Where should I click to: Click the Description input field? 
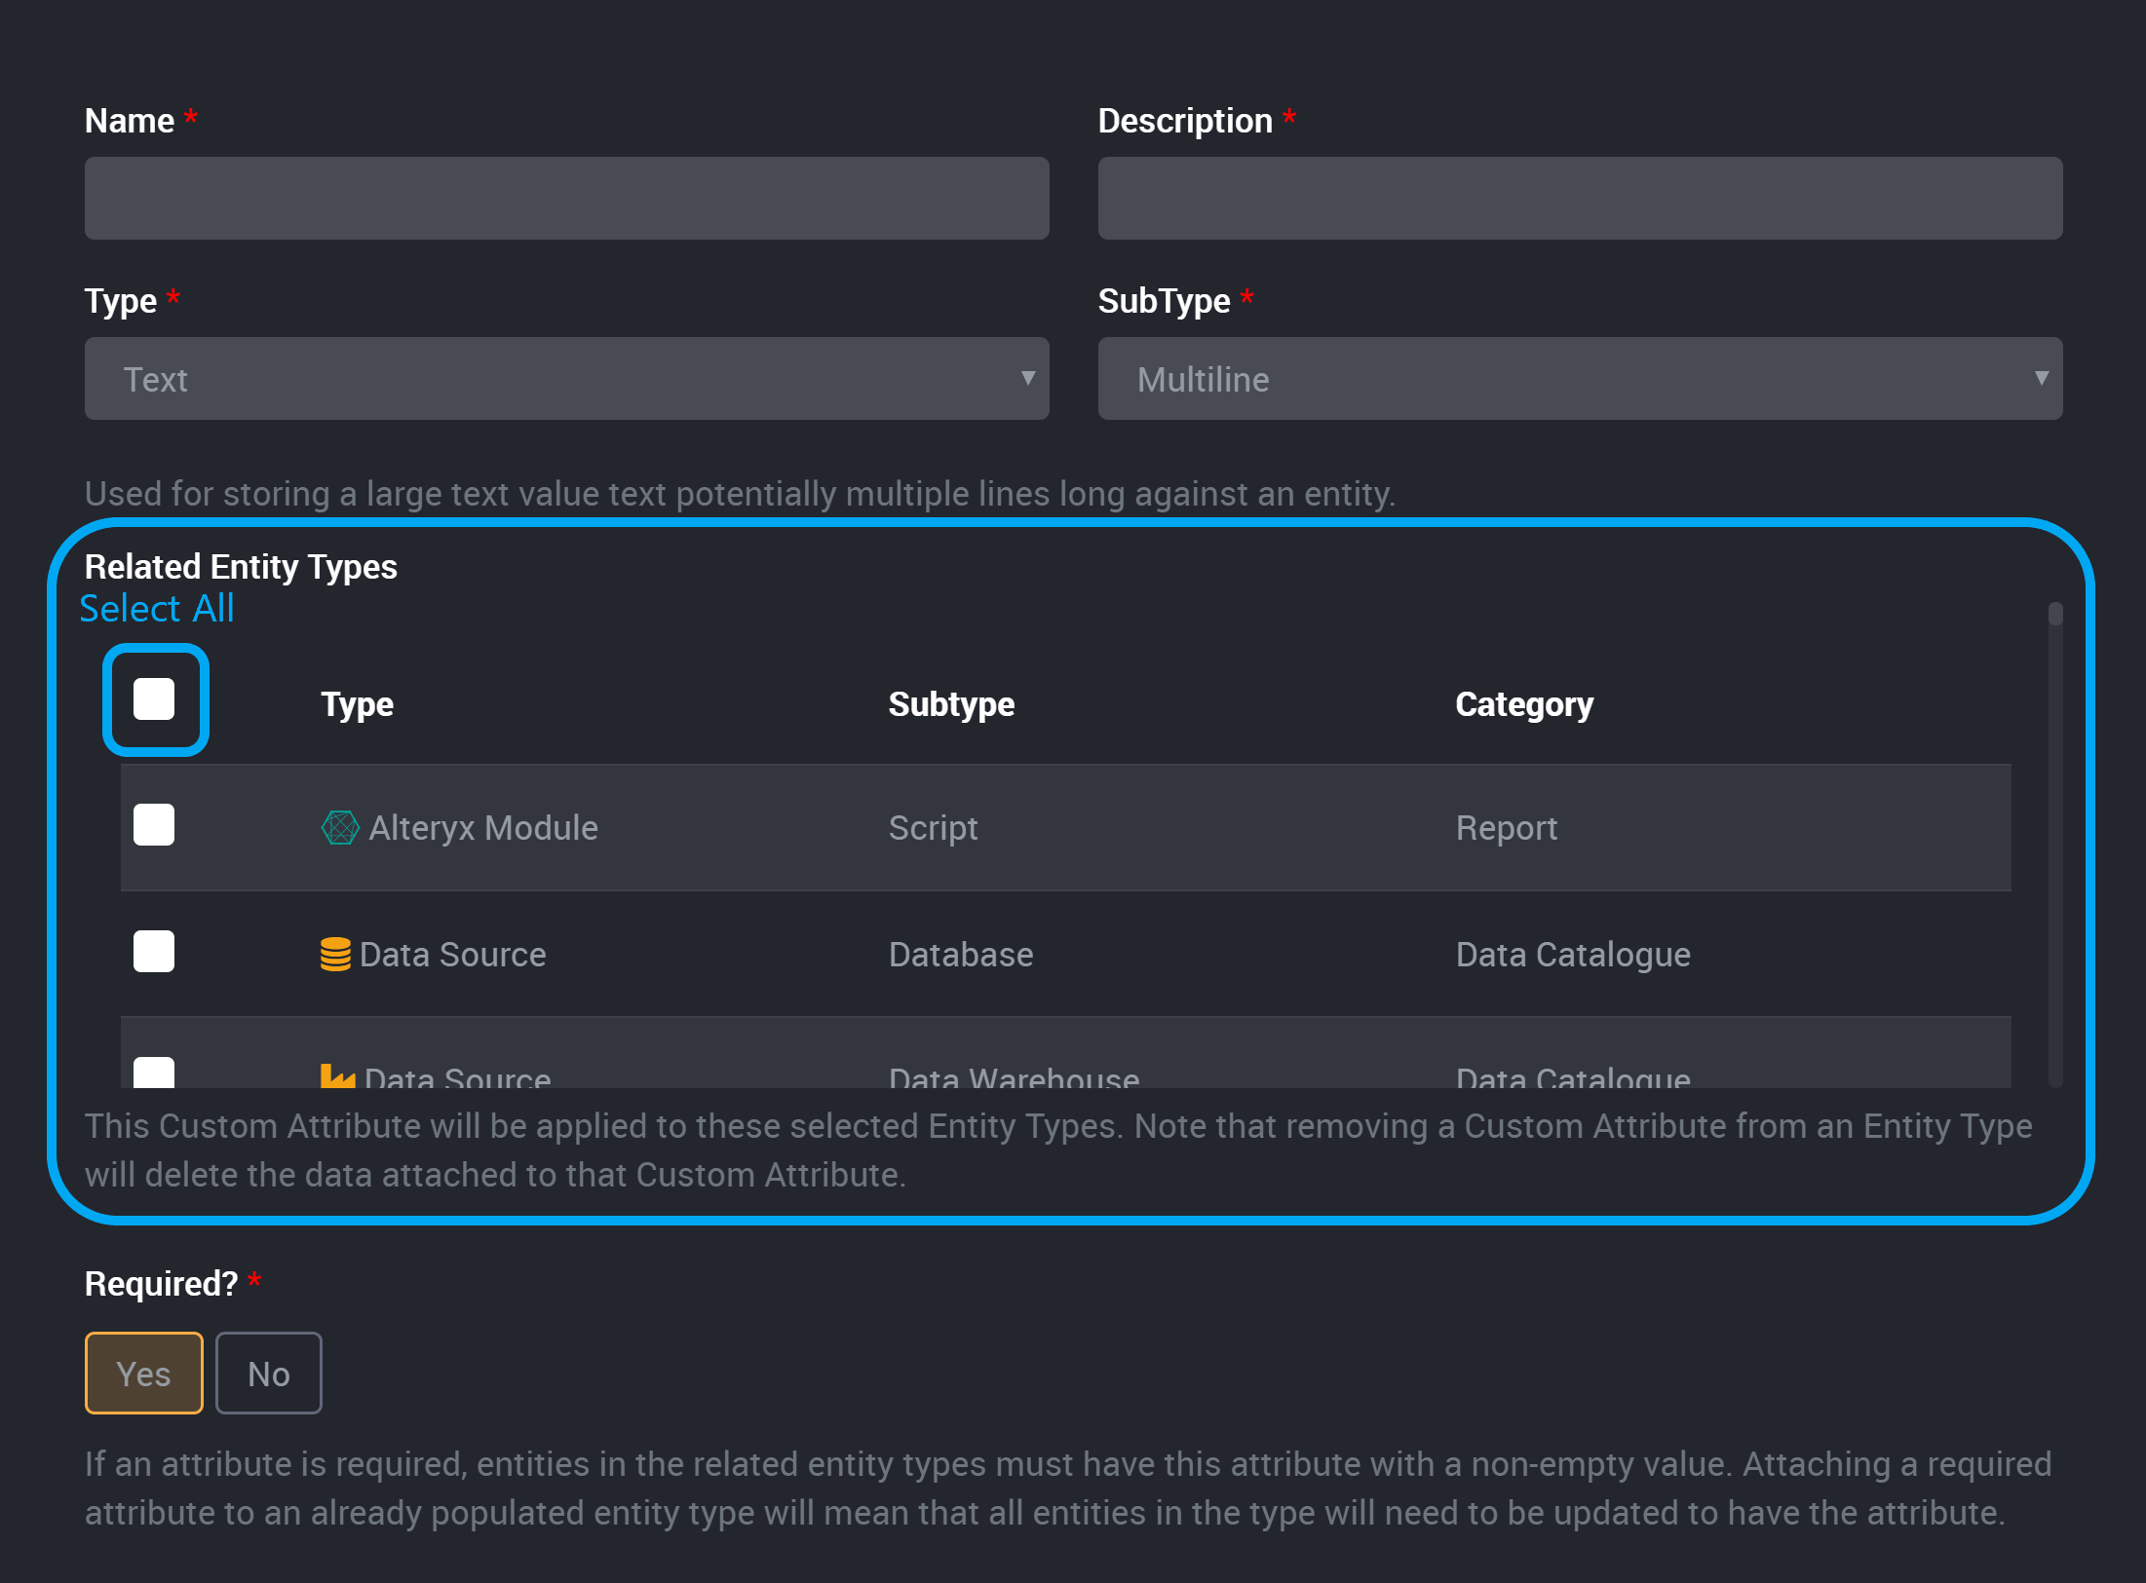[1579, 198]
